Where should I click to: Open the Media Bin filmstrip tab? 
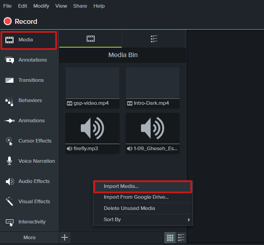pyautogui.click(x=91, y=39)
